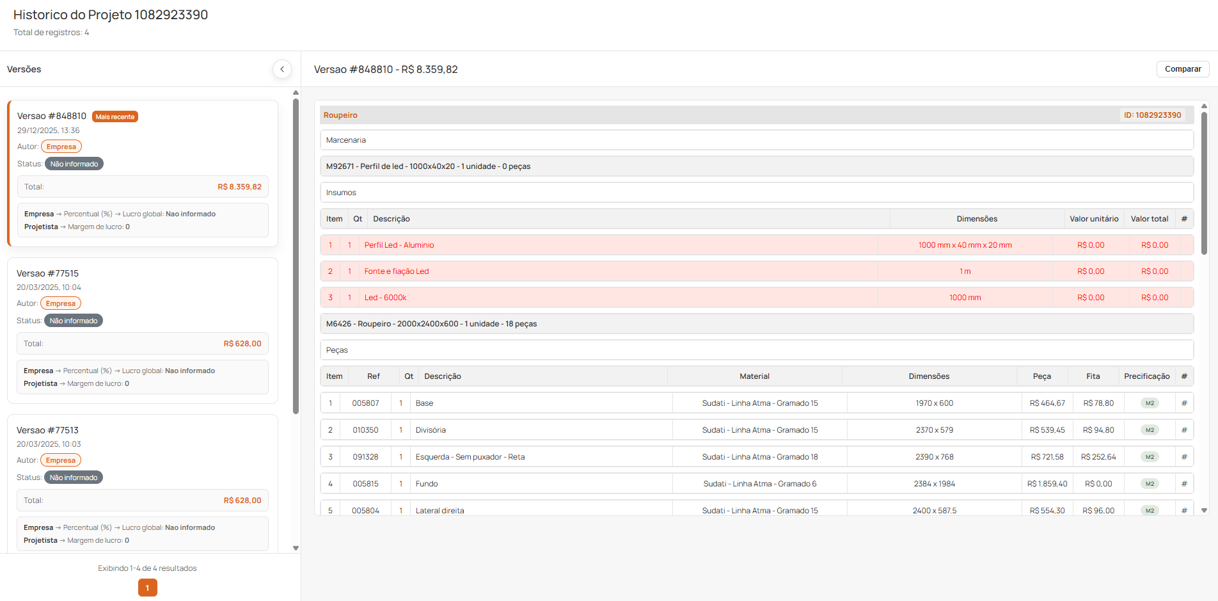Viewport: 1218px width, 601px height.
Task: Click M2 badge on Esquerda row
Action: tap(1150, 457)
